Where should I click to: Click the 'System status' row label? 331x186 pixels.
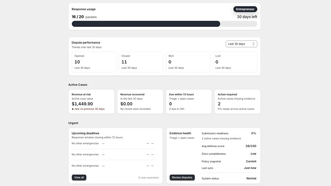tap(210, 179)
